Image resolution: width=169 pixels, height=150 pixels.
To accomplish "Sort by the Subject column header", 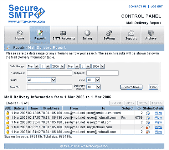I will click(128, 108).
